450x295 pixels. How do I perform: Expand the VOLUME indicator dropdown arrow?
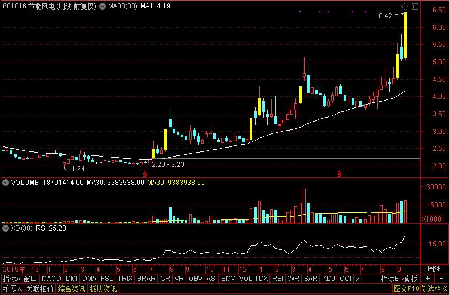[x=6, y=183]
